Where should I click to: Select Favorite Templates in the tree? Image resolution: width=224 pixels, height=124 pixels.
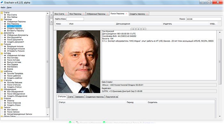point(15,73)
